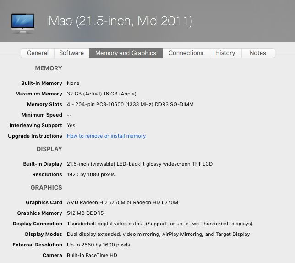Click the DISPLAY section heading
295x263 pixels.
49,149
